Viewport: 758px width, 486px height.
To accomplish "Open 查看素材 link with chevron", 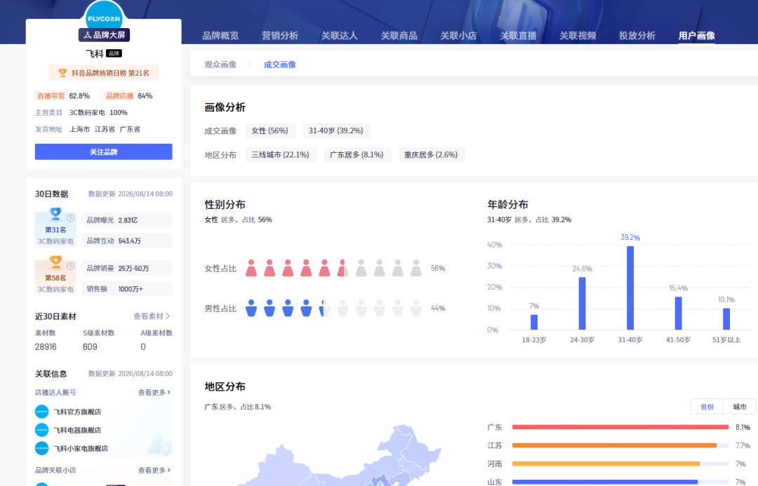I will click(x=152, y=316).
